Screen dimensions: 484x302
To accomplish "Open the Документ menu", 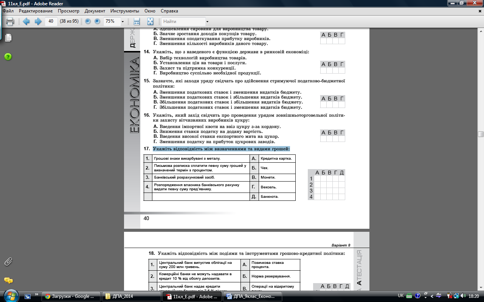I will pyautogui.click(x=95, y=11).
